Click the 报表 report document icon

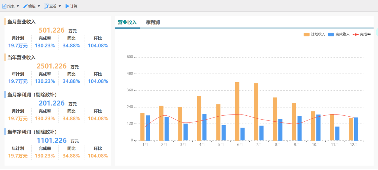[x=4, y=6]
